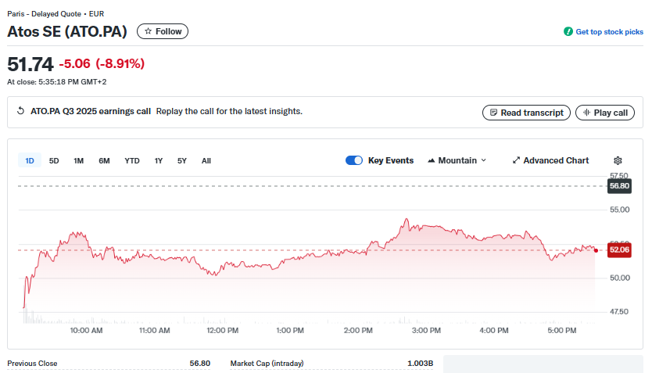Viewport: 652px width, 373px height.
Task: Select the 1D time range
Action: pyautogui.click(x=30, y=160)
